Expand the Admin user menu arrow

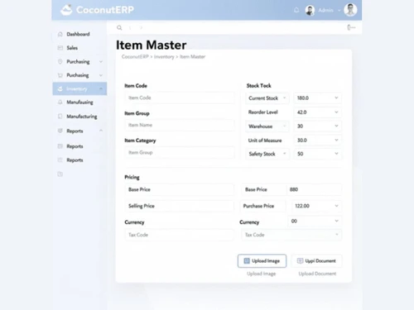tap(339, 11)
